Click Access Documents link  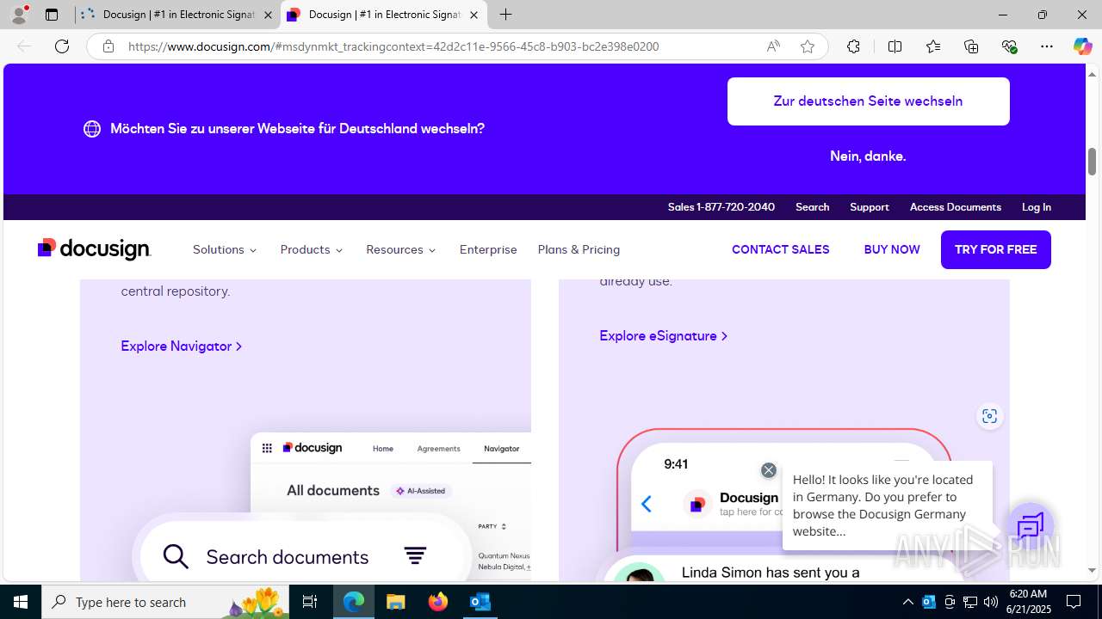pyautogui.click(x=956, y=207)
